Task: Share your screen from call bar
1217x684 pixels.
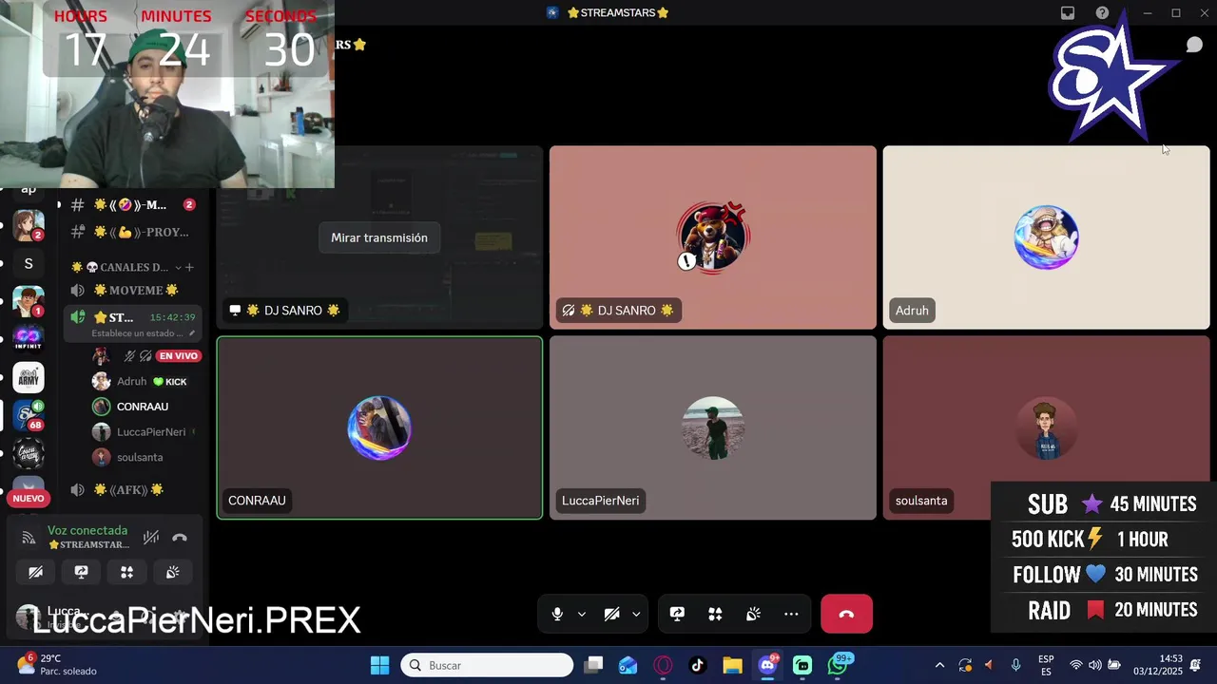Action: coord(677,615)
